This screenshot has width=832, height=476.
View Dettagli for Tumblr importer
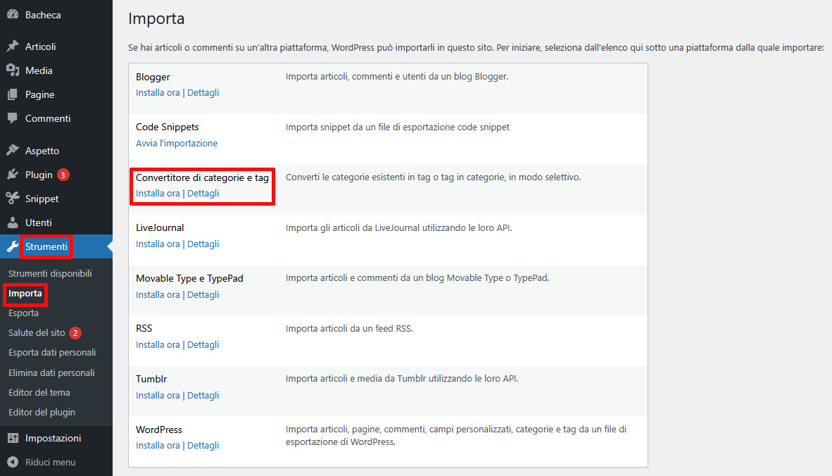[203, 395]
